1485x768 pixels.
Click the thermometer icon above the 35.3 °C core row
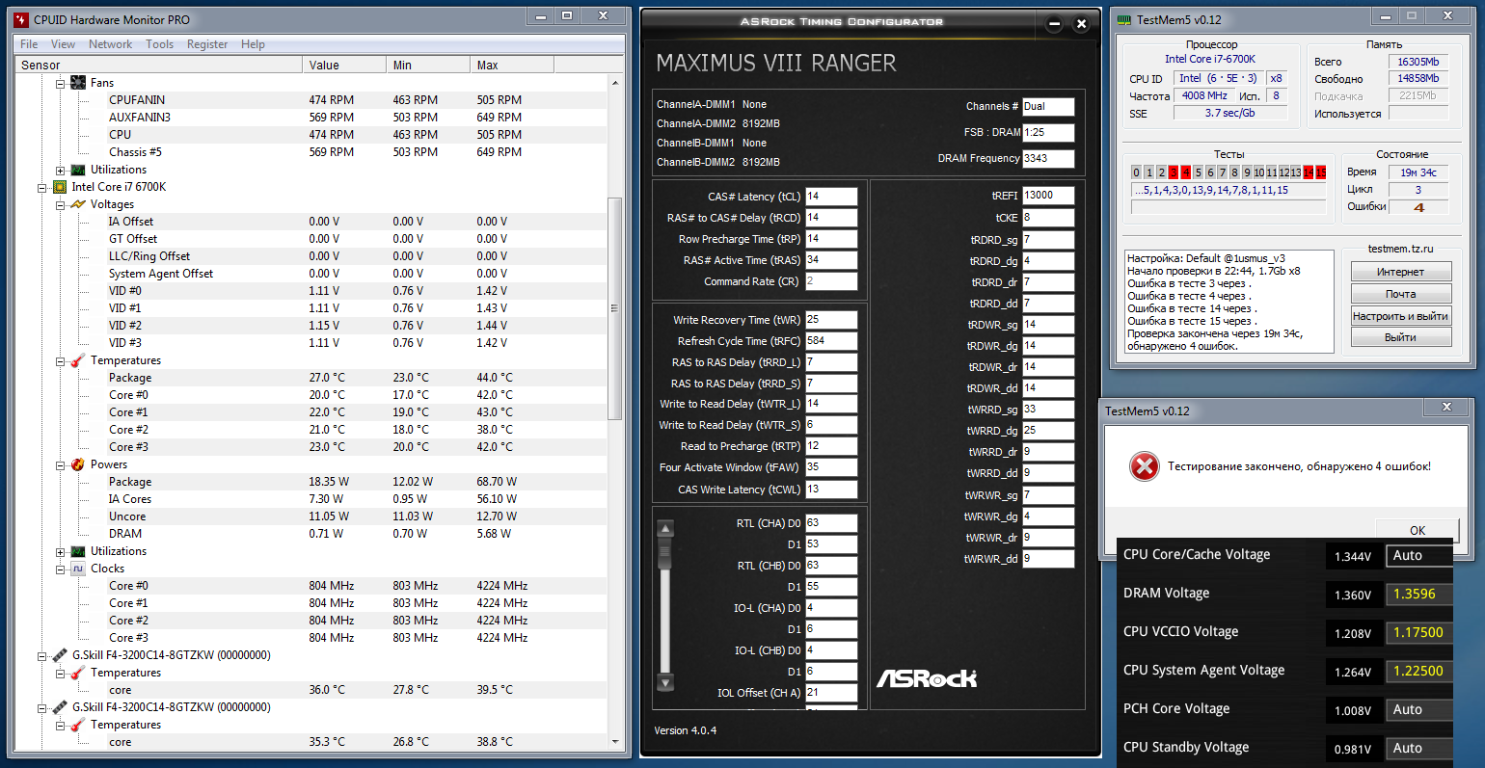pyautogui.click(x=78, y=725)
